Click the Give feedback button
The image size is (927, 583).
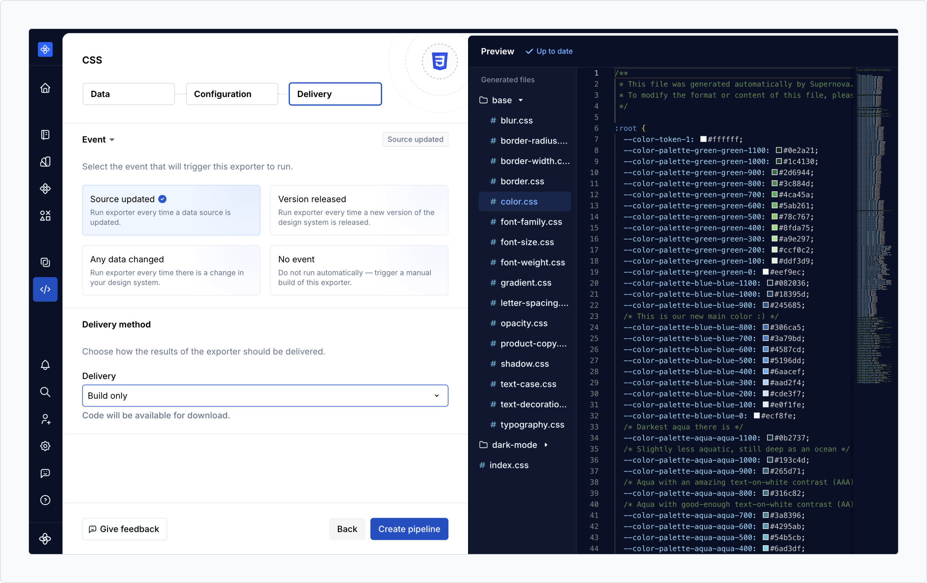(124, 529)
